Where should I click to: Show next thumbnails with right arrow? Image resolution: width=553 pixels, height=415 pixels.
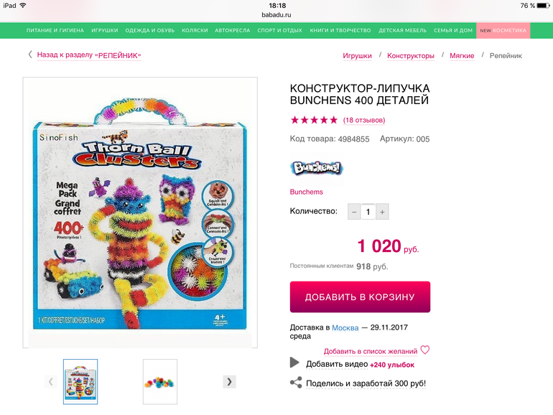(x=230, y=382)
